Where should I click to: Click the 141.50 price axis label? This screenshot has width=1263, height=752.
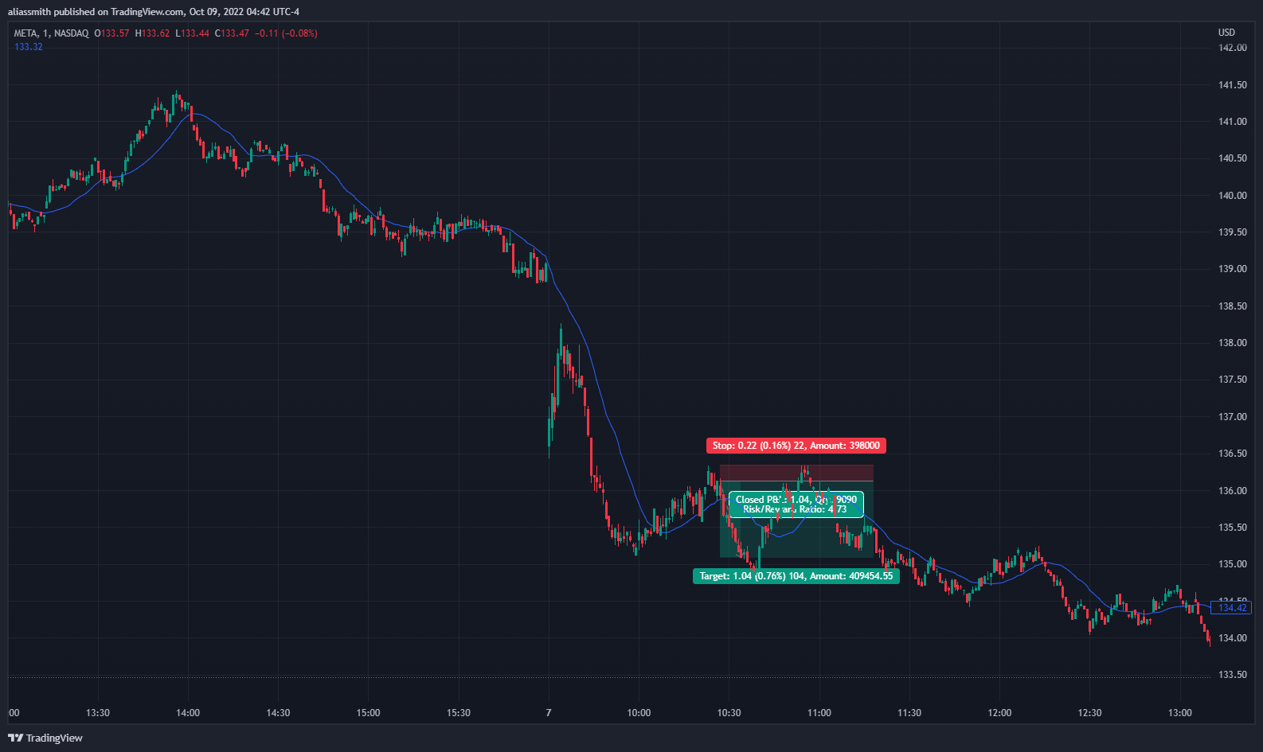tap(1233, 85)
